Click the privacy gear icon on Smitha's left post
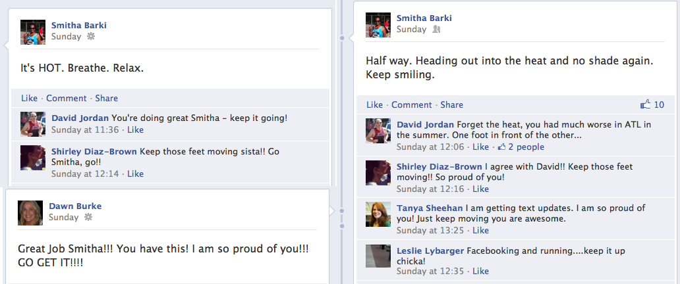 (x=91, y=36)
